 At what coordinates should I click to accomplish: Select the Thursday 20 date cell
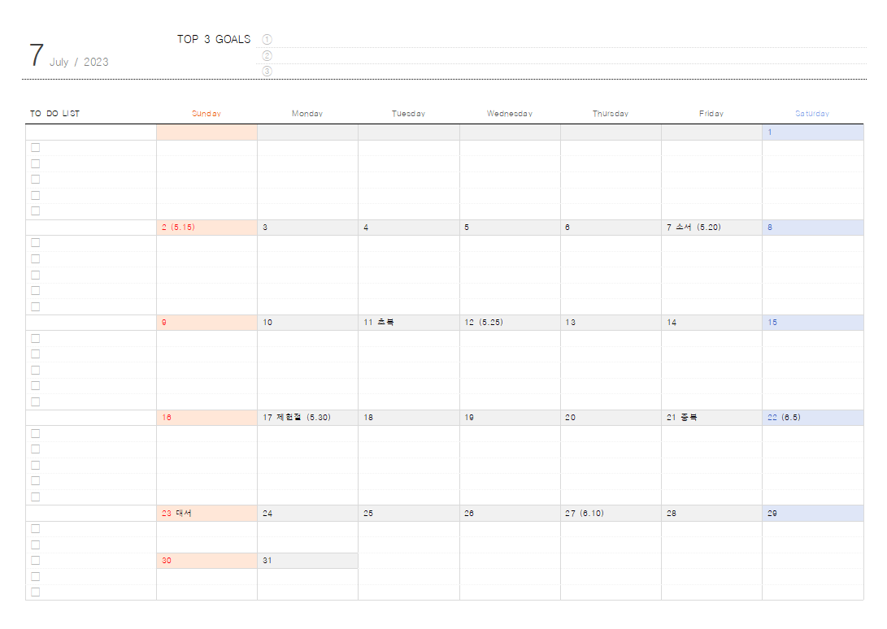(611, 418)
